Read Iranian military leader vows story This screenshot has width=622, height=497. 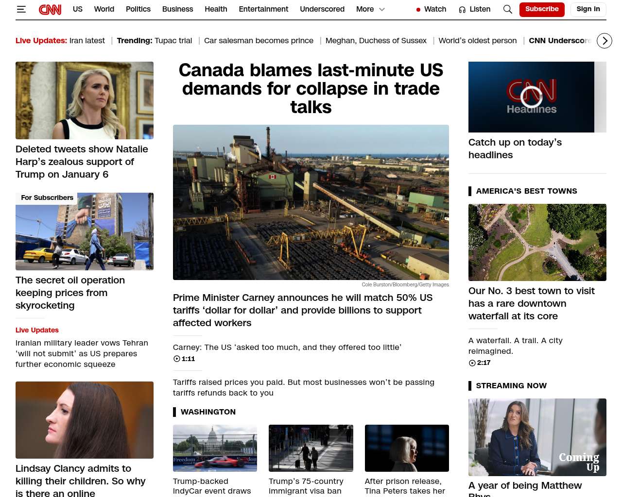(82, 353)
